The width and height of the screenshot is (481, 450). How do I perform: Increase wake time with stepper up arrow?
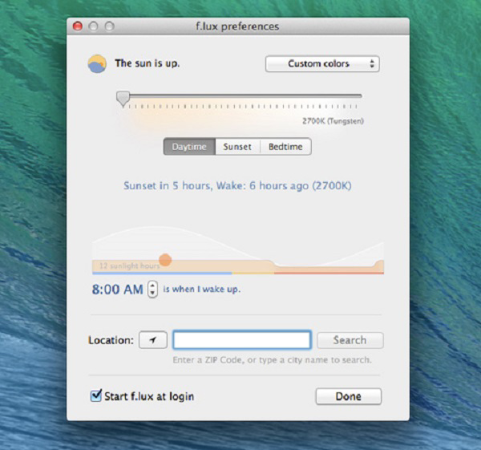(x=153, y=286)
